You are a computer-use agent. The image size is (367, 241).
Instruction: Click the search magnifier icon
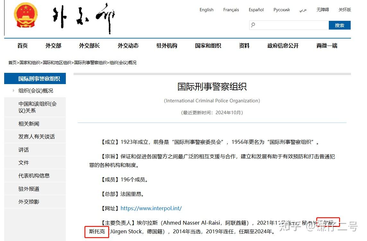(x=253, y=25)
